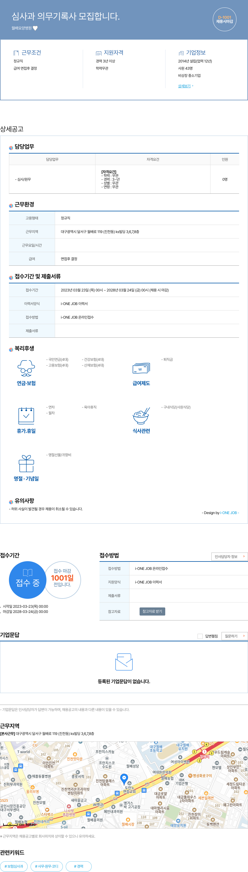This screenshot has width=248, height=872.
Task: Click the 명절·기념일 gift box icon
Action: click(x=26, y=463)
